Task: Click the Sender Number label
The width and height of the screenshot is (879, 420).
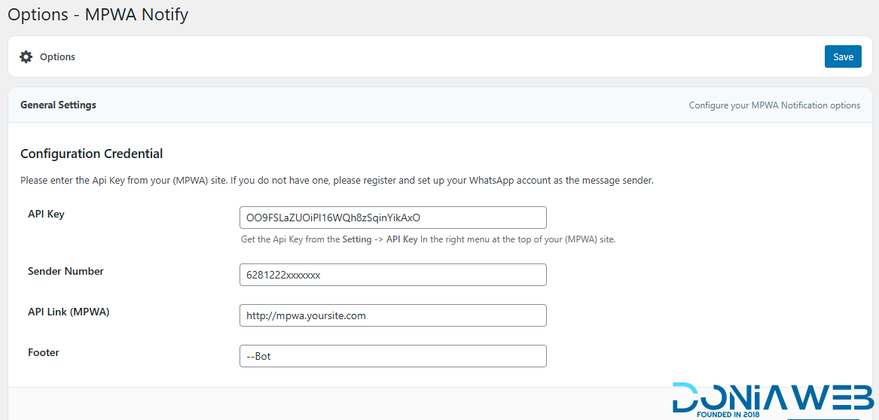Action: 66,271
